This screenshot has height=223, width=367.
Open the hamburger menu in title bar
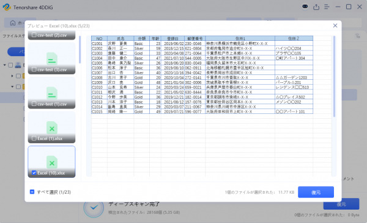pyautogui.click(x=327, y=7)
